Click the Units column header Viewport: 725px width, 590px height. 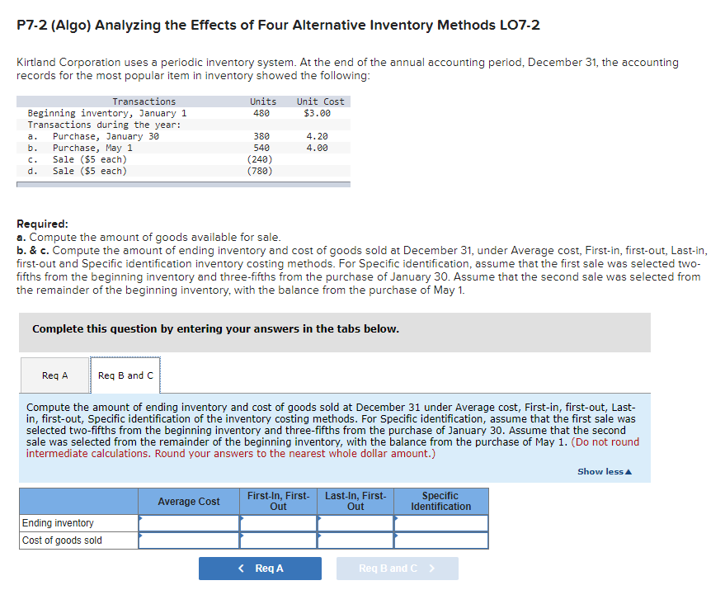[x=263, y=101]
